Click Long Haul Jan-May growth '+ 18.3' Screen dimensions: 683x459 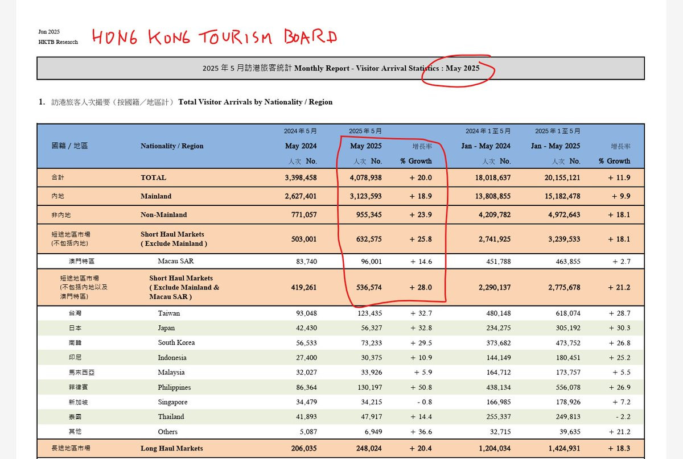tap(619, 449)
